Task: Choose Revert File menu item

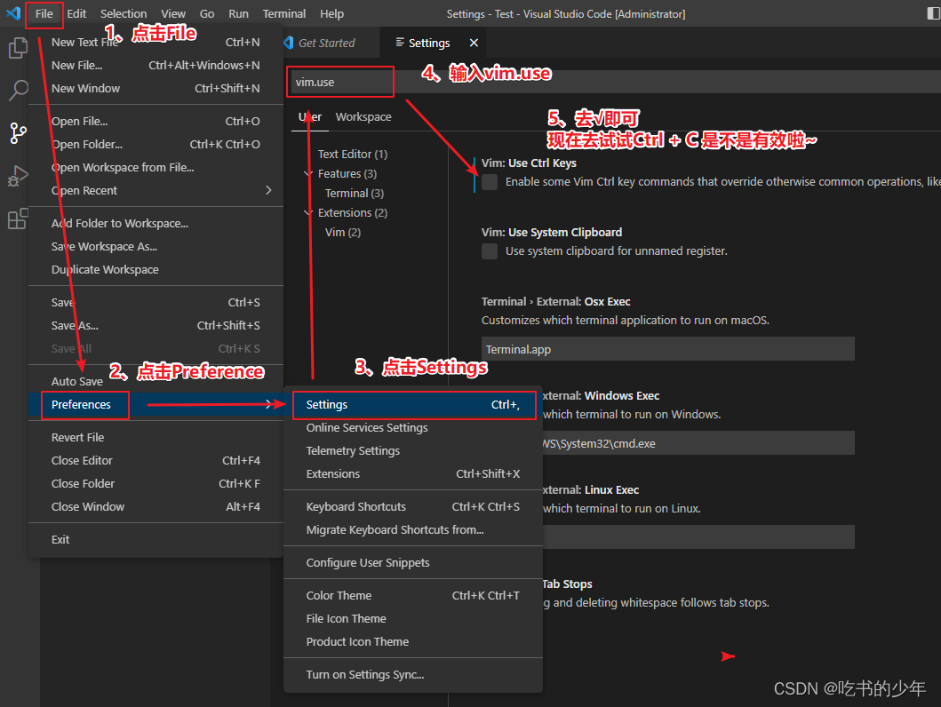Action: (156, 437)
